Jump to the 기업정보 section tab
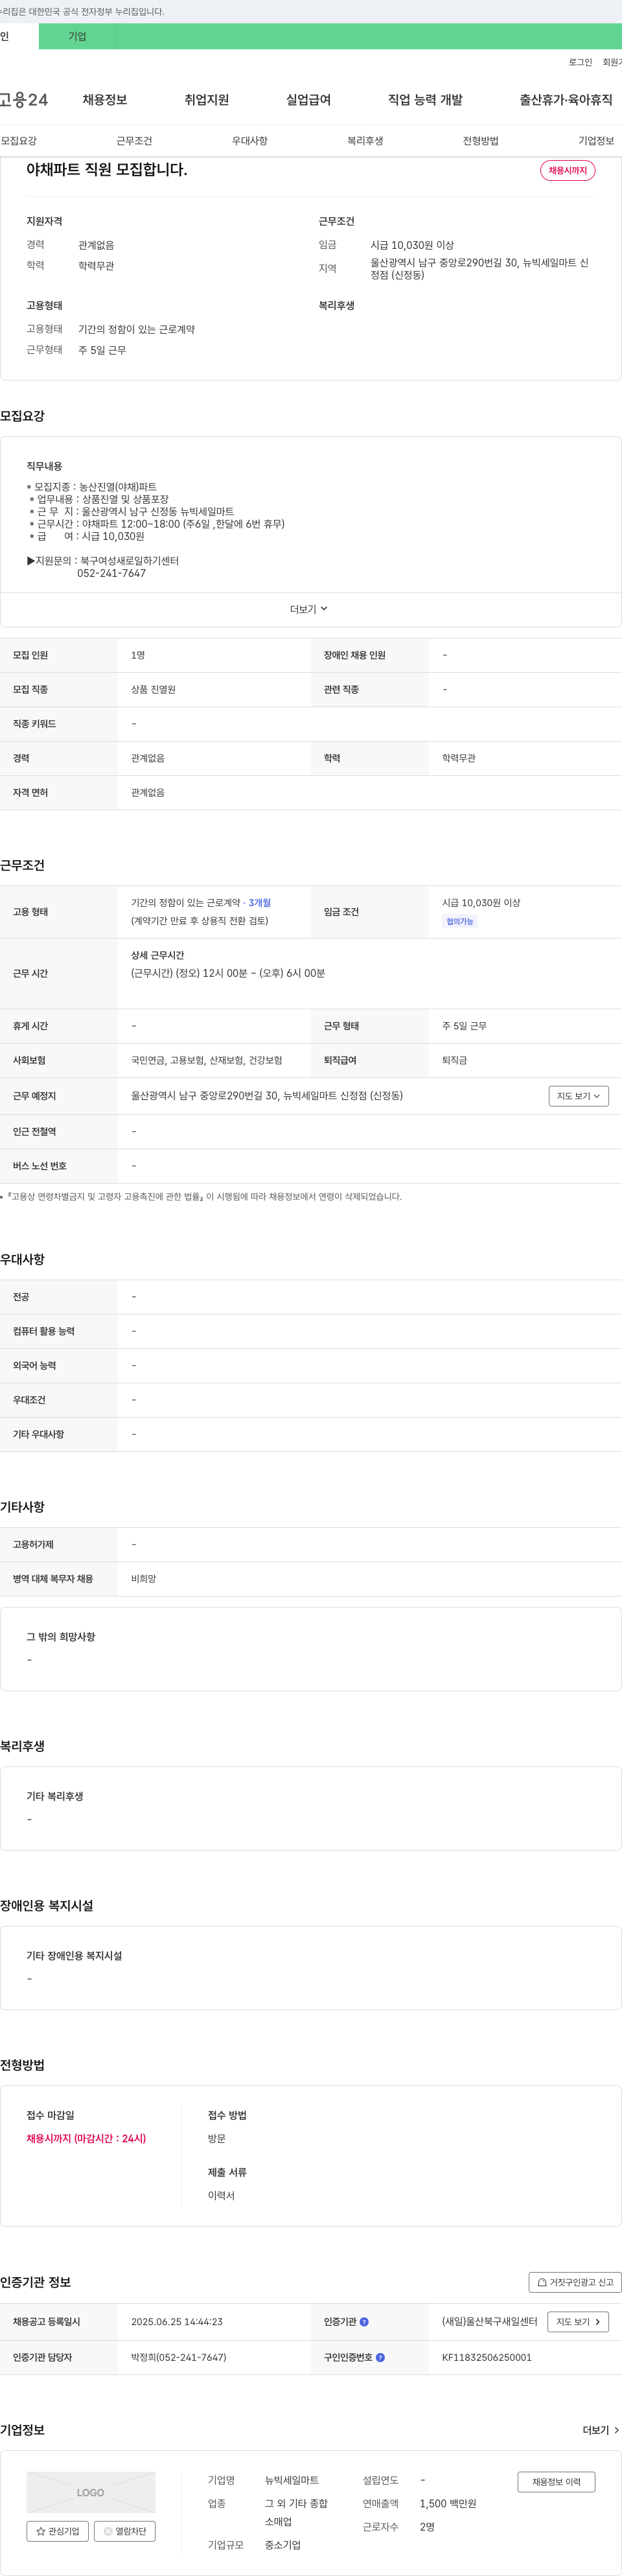Viewport: 622px width, 2576px height. click(596, 141)
